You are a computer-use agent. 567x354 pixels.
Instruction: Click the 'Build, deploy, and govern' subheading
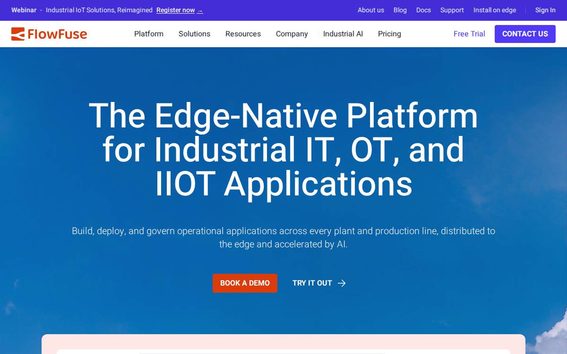point(283,237)
